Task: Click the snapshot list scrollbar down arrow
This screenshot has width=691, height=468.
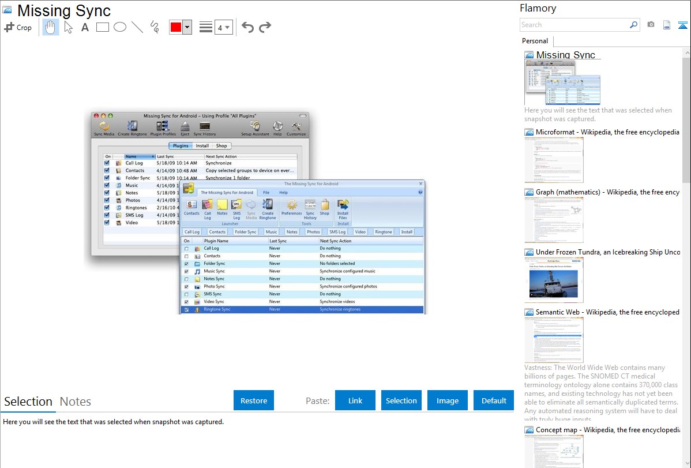Action: (687, 463)
